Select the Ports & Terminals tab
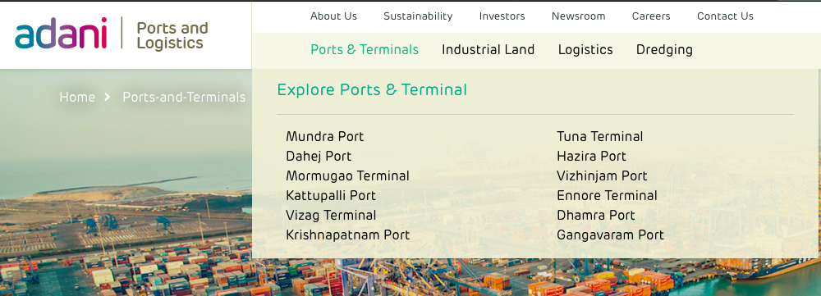 click(x=365, y=50)
